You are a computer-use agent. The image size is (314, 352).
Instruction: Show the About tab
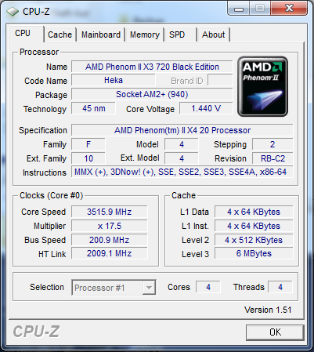pos(213,34)
